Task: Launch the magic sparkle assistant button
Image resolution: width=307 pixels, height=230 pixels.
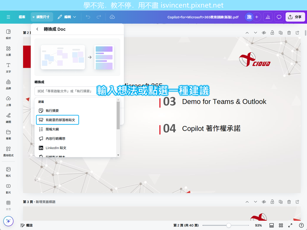Action: point(8,221)
